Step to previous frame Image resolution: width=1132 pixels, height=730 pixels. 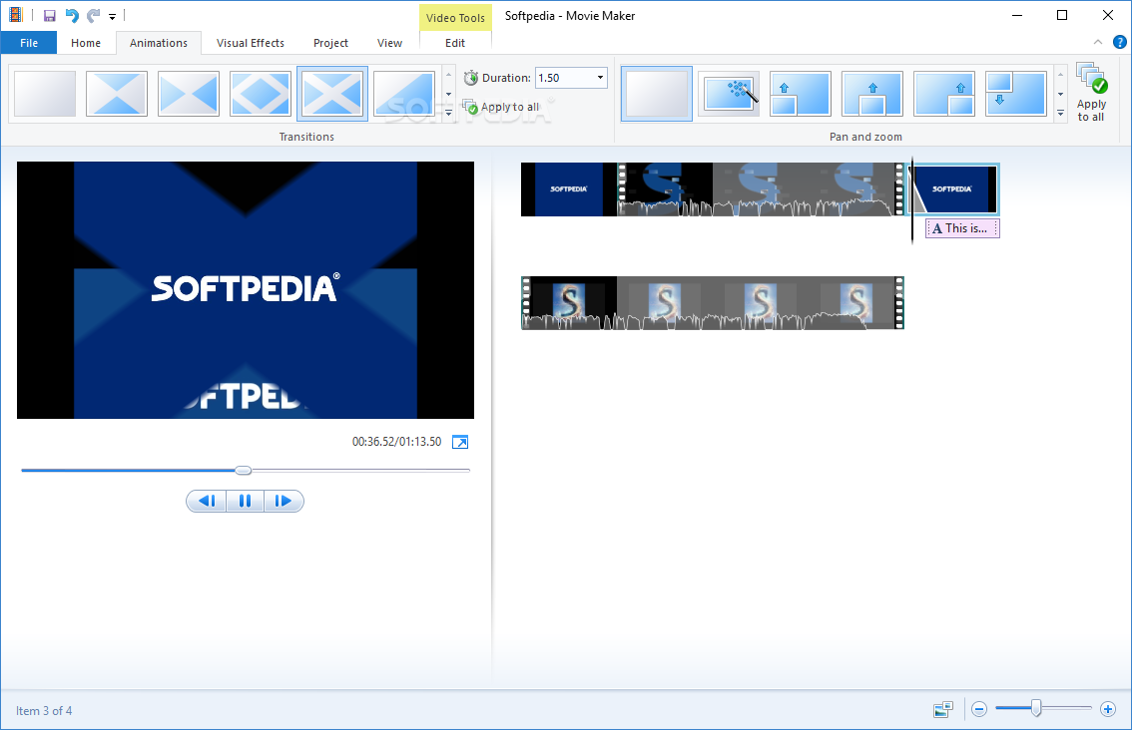[207, 502]
